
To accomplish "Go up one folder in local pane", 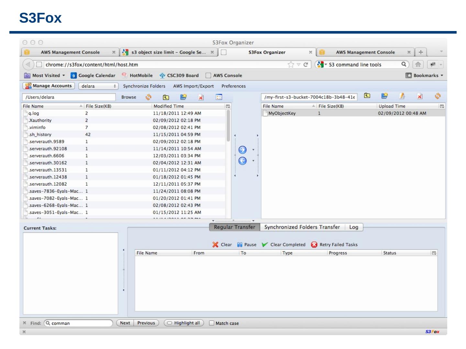I will pos(166,97).
